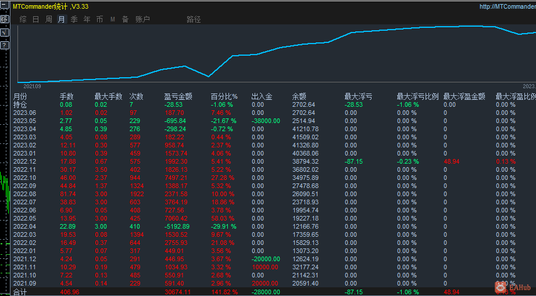Click the 30674.11 total profit value
The width and height of the screenshot is (536, 296).
(177, 292)
